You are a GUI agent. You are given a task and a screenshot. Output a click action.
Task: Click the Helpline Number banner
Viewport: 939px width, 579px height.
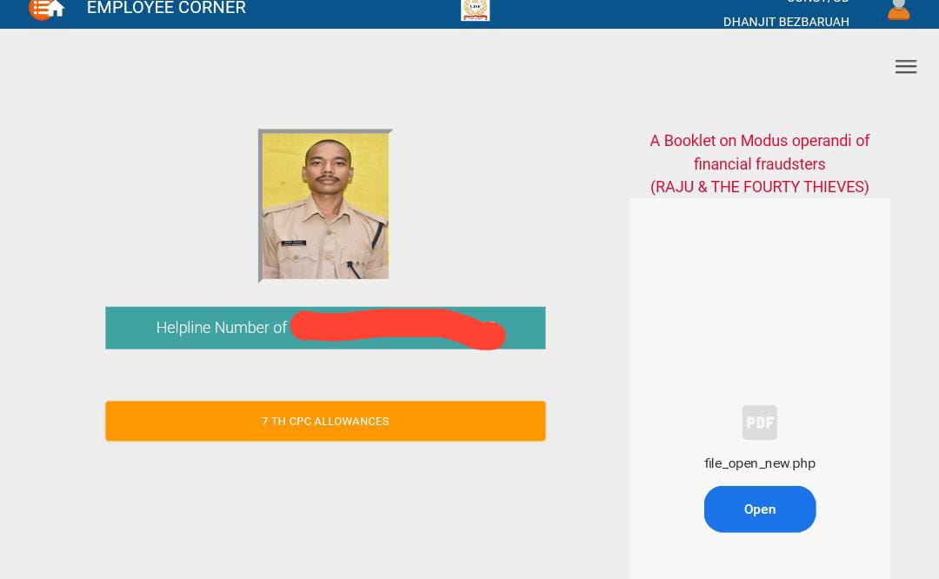tap(325, 328)
